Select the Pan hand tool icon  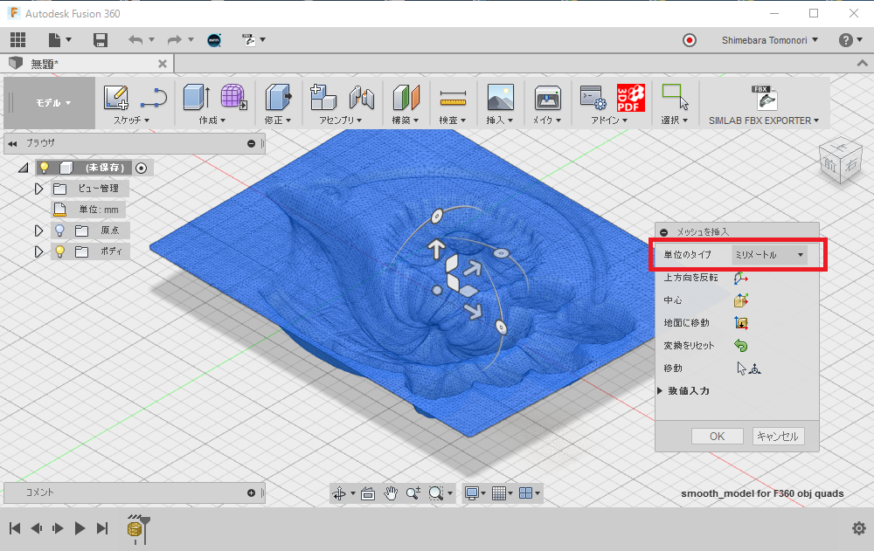click(x=391, y=493)
